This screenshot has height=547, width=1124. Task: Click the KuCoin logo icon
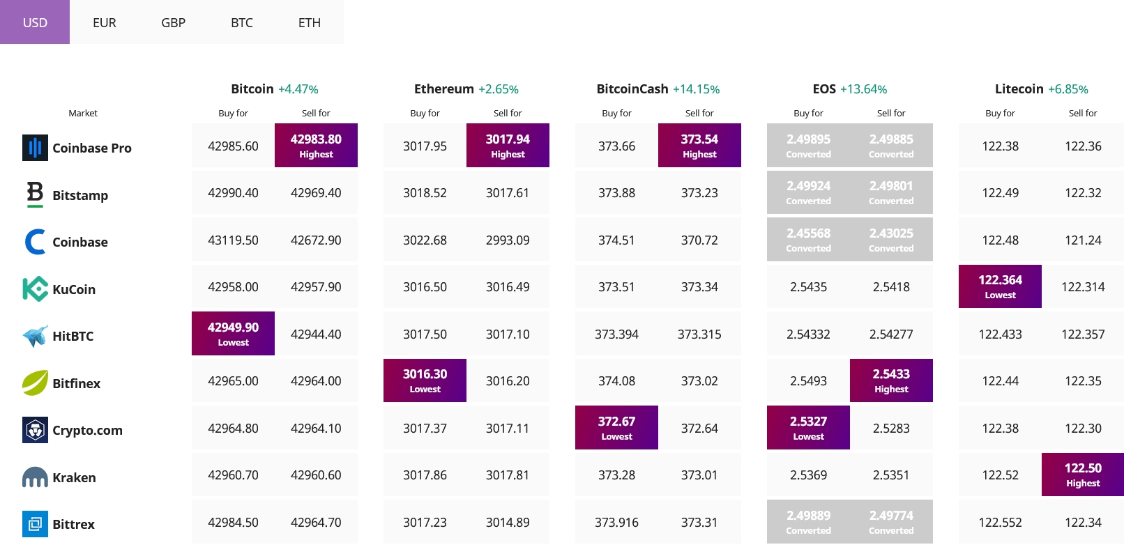[x=35, y=289]
